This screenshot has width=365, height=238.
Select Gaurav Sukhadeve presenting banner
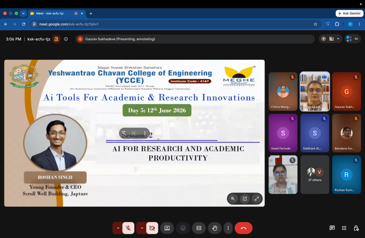(195, 39)
